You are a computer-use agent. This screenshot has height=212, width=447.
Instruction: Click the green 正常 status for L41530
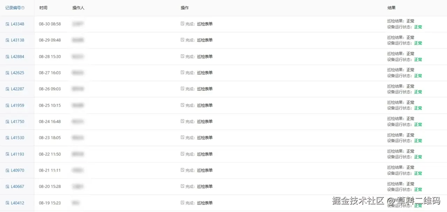418,141
